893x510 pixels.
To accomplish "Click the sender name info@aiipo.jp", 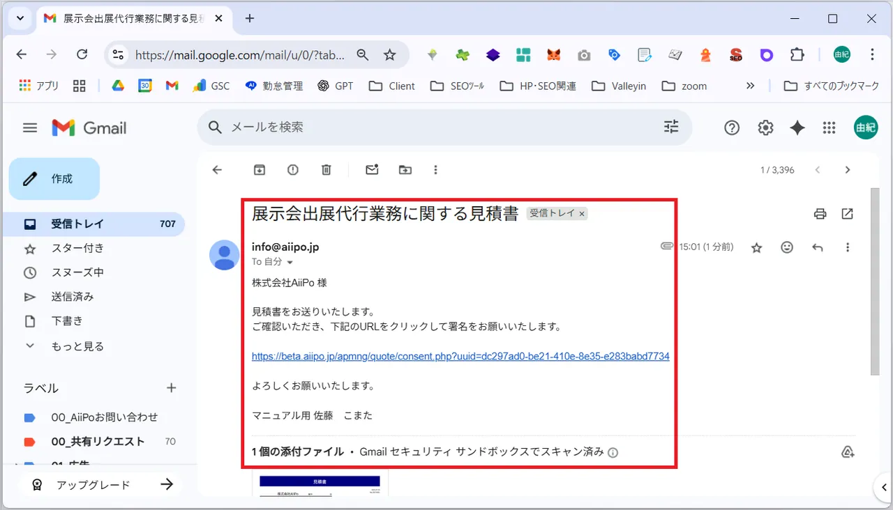I will coord(285,247).
